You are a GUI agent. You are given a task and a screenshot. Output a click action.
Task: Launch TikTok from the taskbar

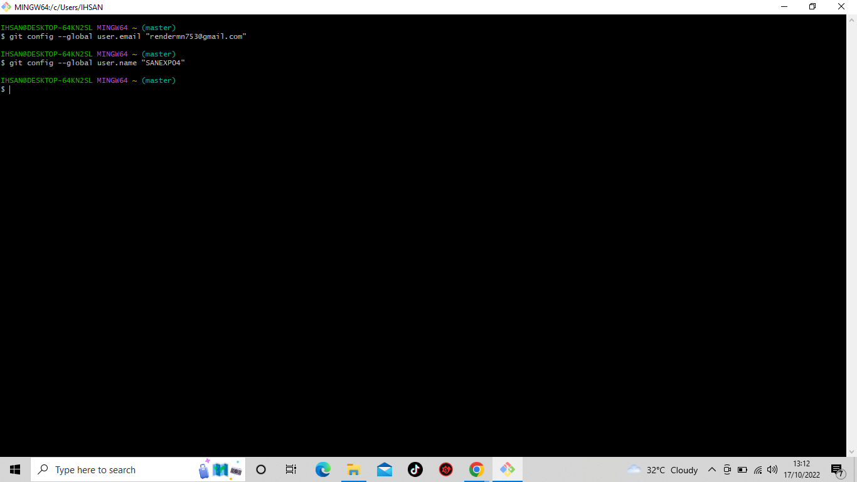coord(415,469)
